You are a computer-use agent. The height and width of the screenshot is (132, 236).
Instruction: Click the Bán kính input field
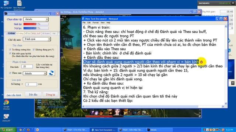[x=27, y=66]
